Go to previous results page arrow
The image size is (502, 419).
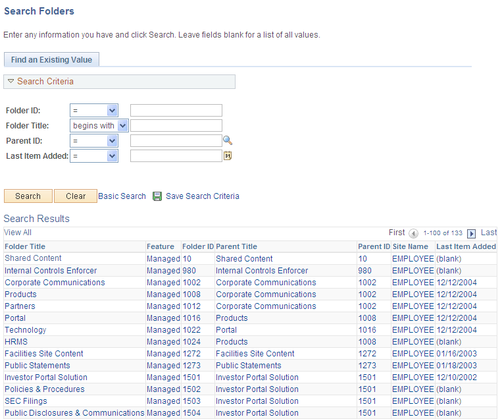(413, 233)
